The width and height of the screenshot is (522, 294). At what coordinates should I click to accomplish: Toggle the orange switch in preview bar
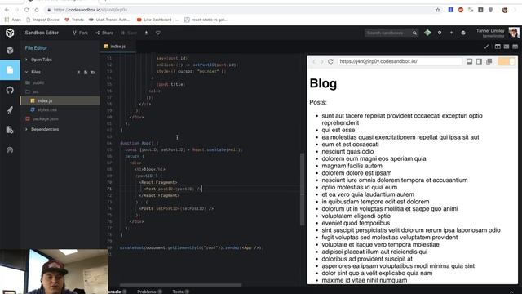coord(507,61)
